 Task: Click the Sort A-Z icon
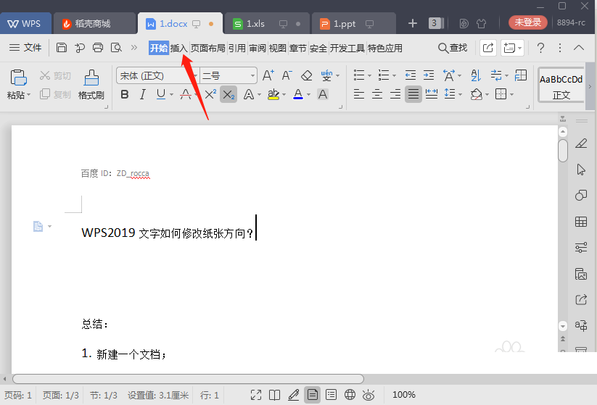pos(476,75)
